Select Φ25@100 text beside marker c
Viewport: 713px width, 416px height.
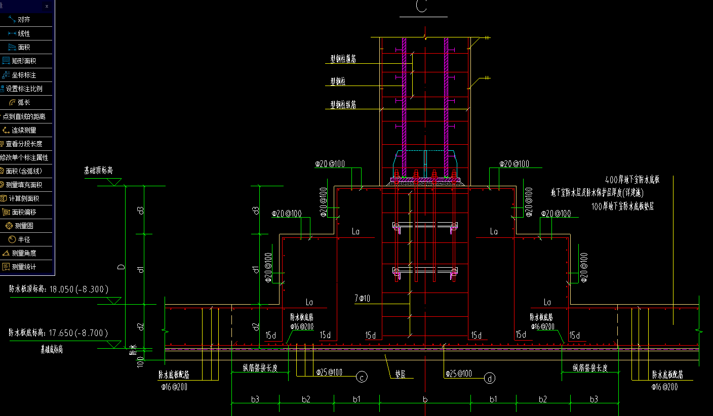pos(329,372)
